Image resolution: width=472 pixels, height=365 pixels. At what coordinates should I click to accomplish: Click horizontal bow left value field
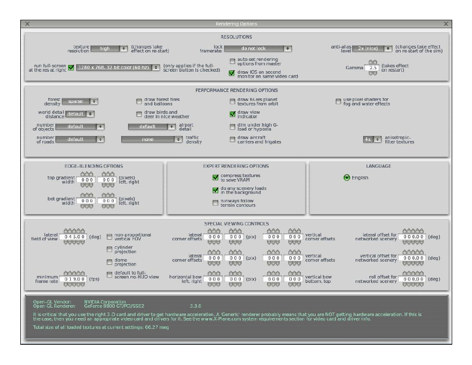click(x=214, y=279)
